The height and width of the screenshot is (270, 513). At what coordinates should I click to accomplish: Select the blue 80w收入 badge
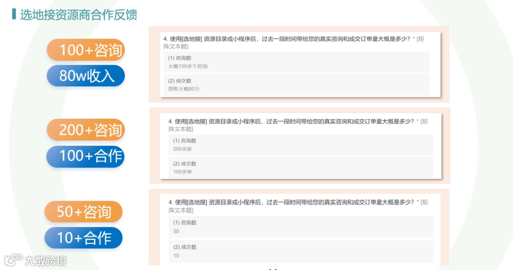pyautogui.click(x=85, y=75)
